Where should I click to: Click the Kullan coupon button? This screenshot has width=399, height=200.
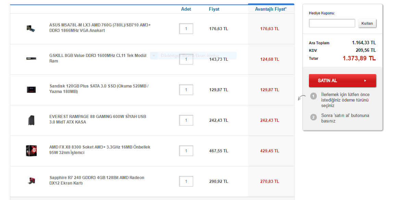click(x=367, y=23)
